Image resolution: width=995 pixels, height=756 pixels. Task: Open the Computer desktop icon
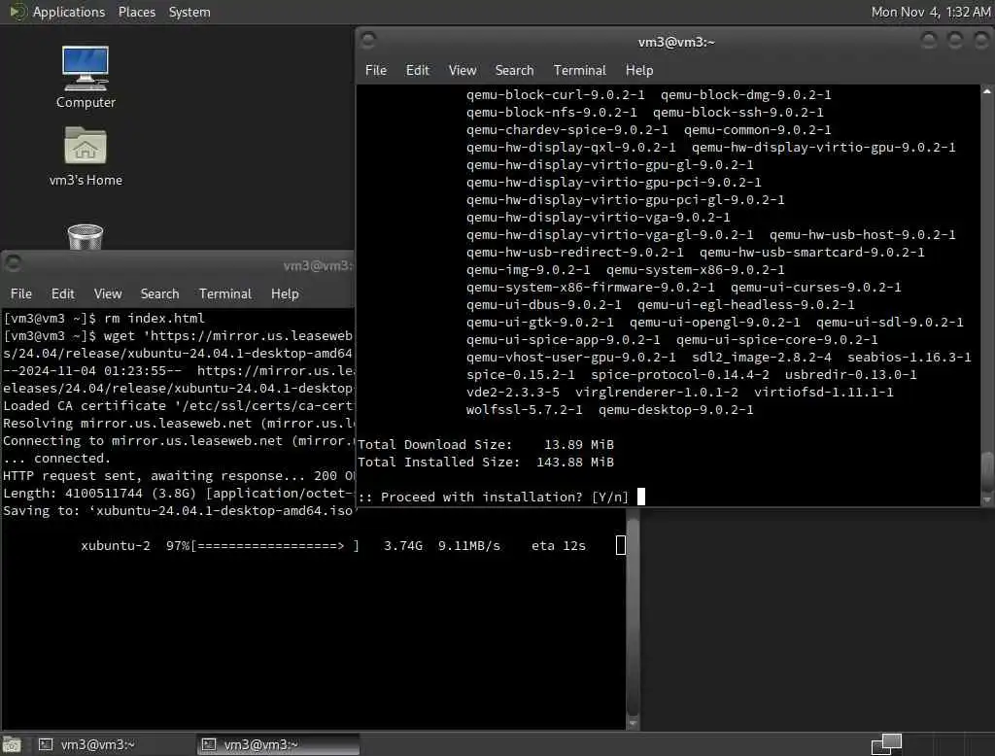pyautogui.click(x=86, y=77)
